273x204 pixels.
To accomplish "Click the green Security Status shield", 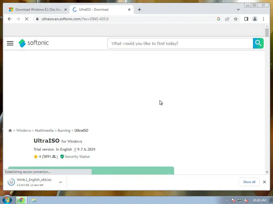I will pos(62,156).
